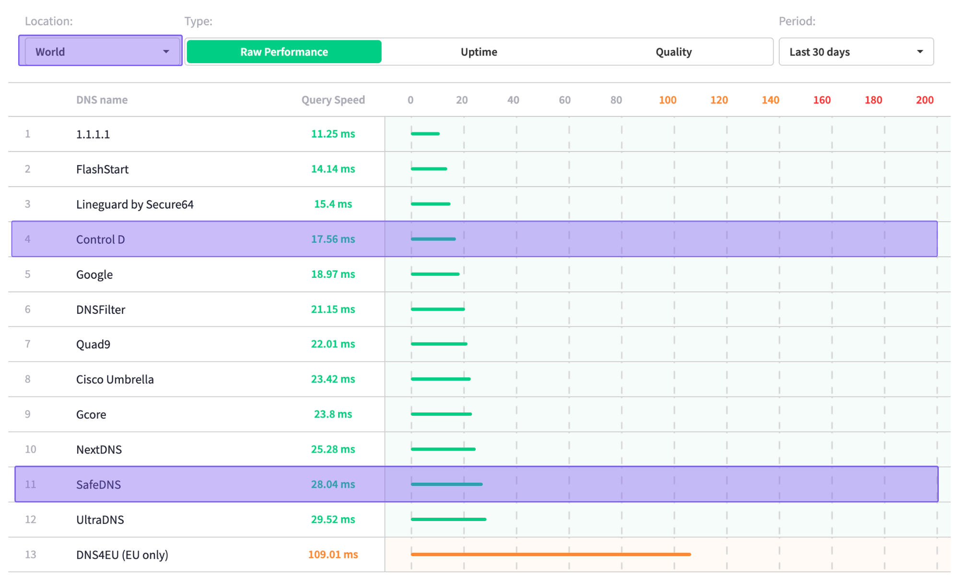Image resolution: width=959 pixels, height=579 pixels.
Task: Switch to the Uptime tab
Action: (x=479, y=52)
